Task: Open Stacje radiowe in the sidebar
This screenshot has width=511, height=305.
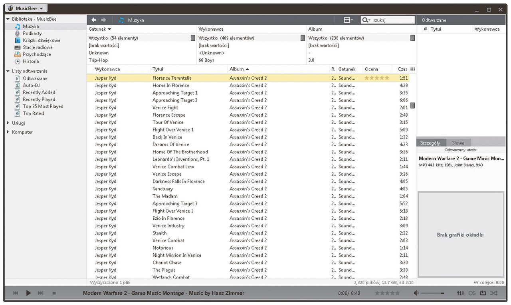Action: (x=38, y=47)
